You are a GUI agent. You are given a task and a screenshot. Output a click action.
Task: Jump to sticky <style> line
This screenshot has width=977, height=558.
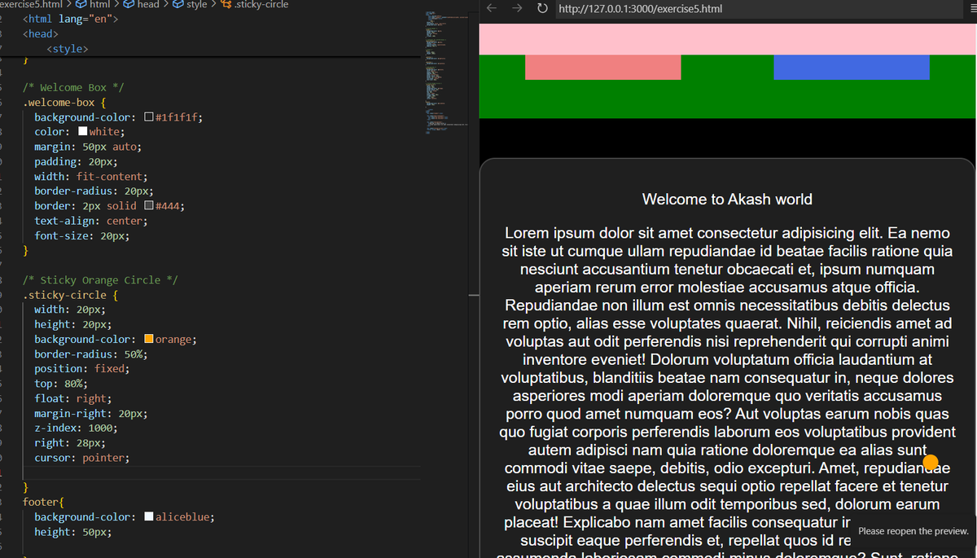(x=67, y=49)
